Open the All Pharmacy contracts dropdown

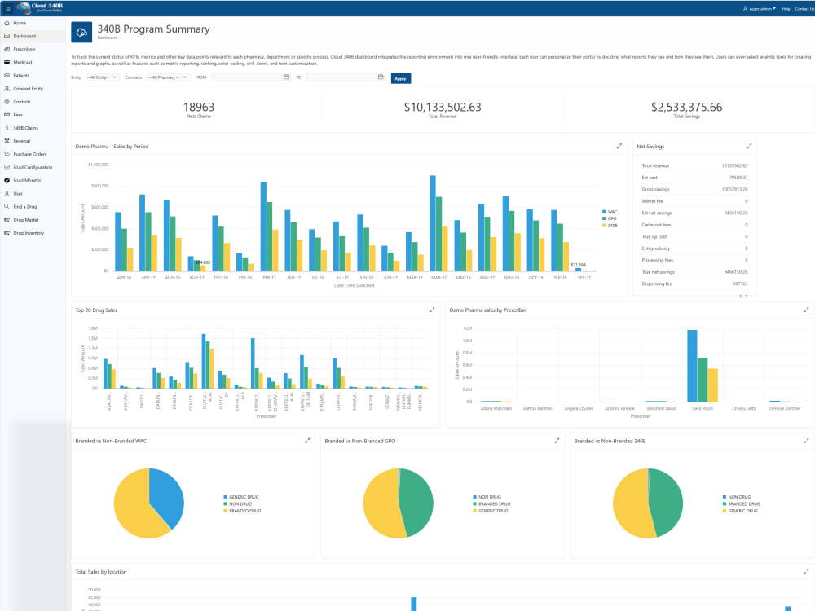tap(167, 77)
